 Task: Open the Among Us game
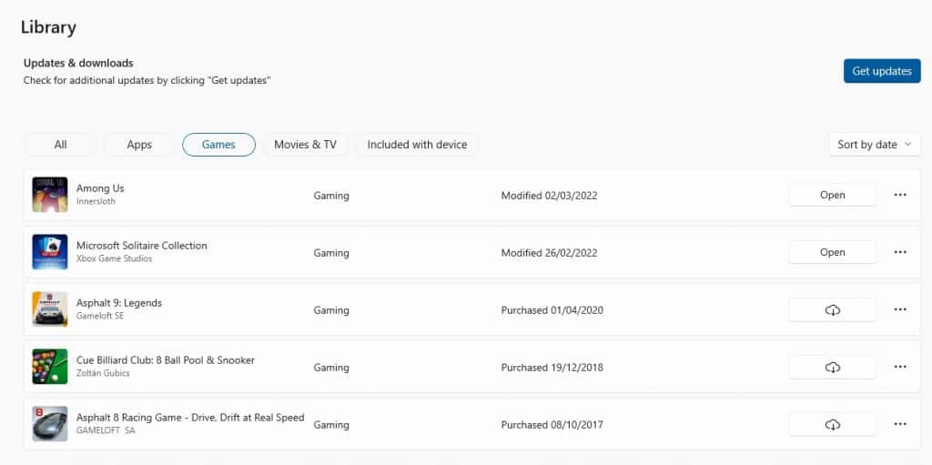click(832, 195)
